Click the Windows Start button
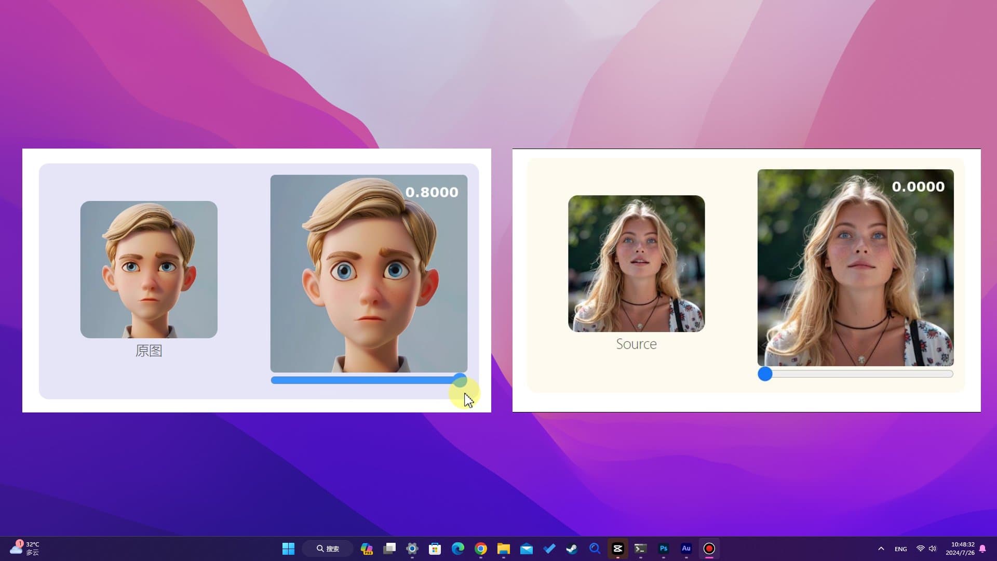Screen dimensions: 997x561 point(288,549)
